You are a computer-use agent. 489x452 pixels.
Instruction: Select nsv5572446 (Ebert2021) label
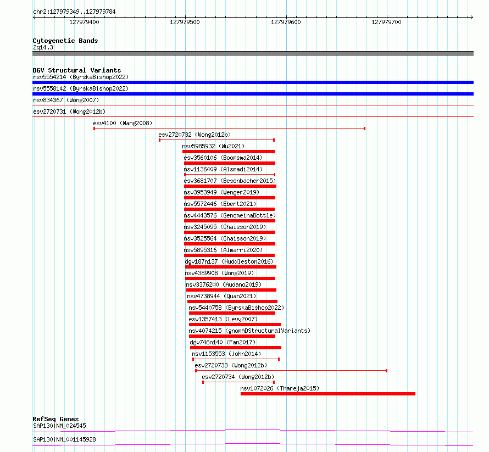click(220, 204)
